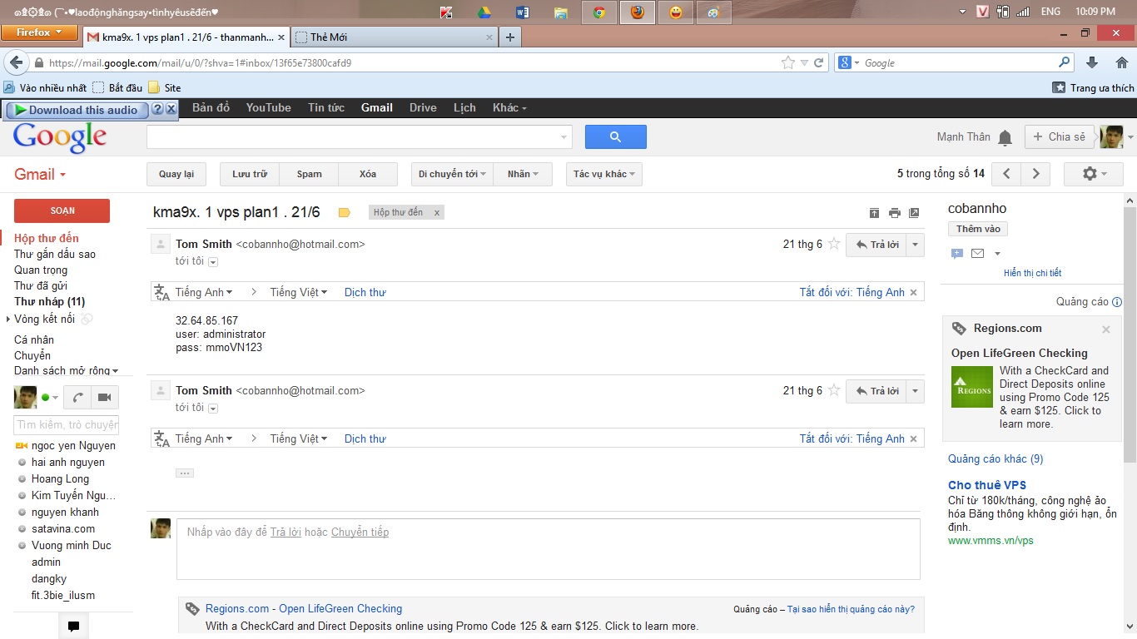Go to the older conversation arrow
Screen dimensions: 1137x639
click(x=1035, y=174)
